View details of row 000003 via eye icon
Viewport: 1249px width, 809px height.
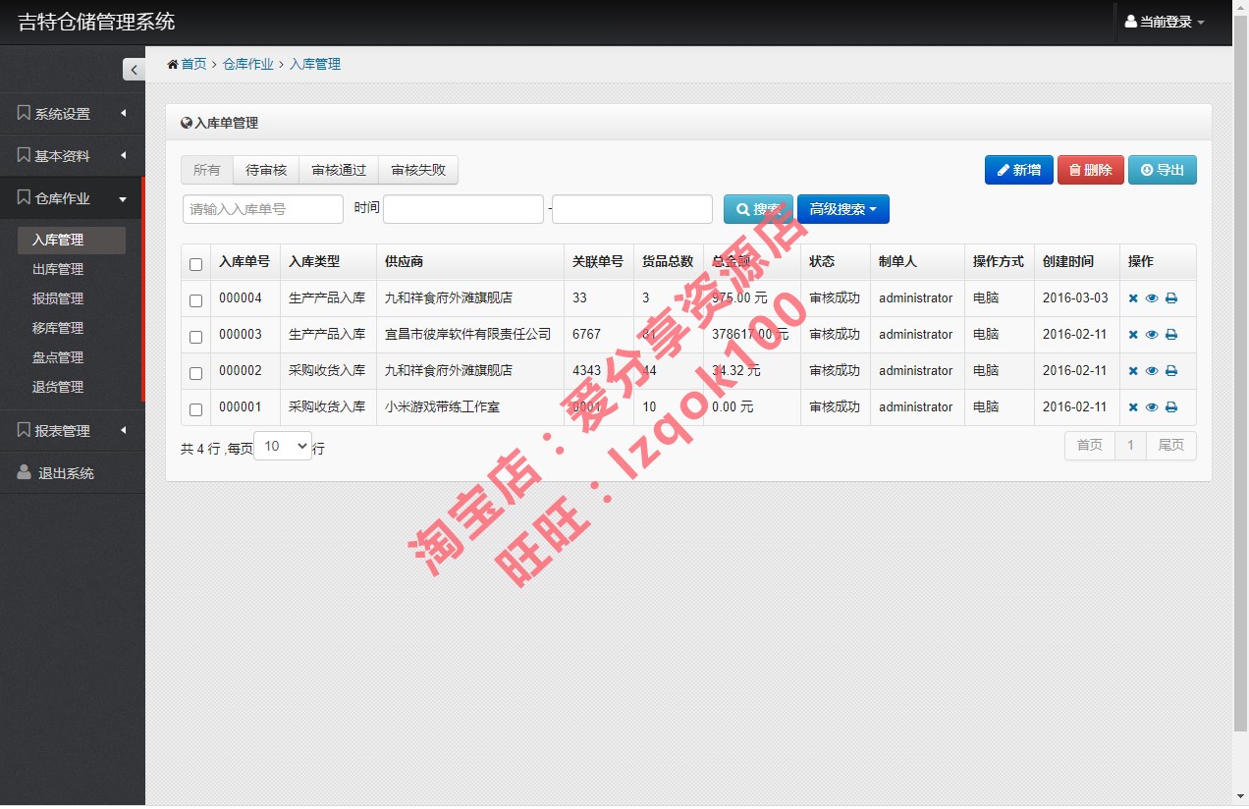pyautogui.click(x=1152, y=335)
